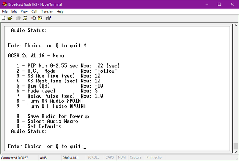Viewport: 239px width, 161px height.
Task: Open the Call menu
Action: pyautogui.click(x=34, y=12)
